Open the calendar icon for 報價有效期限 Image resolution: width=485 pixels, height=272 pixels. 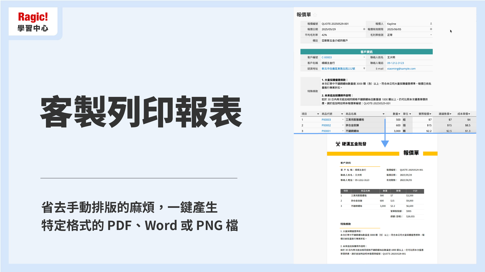[x=431, y=29]
